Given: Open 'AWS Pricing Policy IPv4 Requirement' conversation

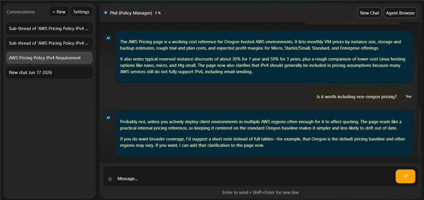Looking at the screenshot, I should (49, 58).
